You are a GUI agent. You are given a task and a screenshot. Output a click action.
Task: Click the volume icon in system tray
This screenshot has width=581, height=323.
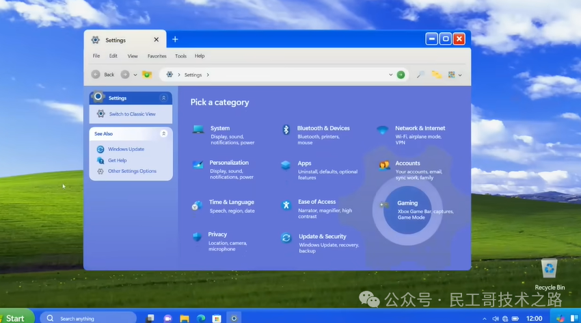click(496, 318)
